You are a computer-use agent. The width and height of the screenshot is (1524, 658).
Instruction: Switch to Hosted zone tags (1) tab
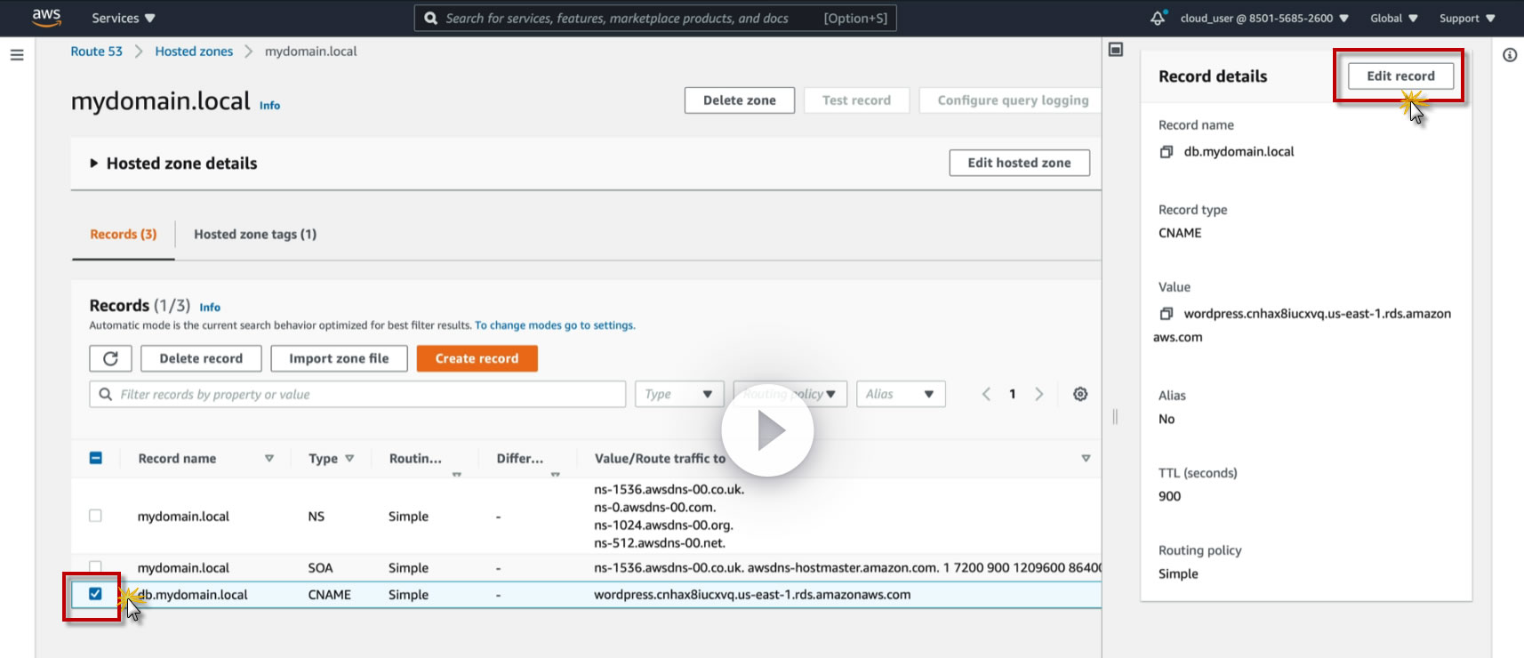[x=255, y=235]
